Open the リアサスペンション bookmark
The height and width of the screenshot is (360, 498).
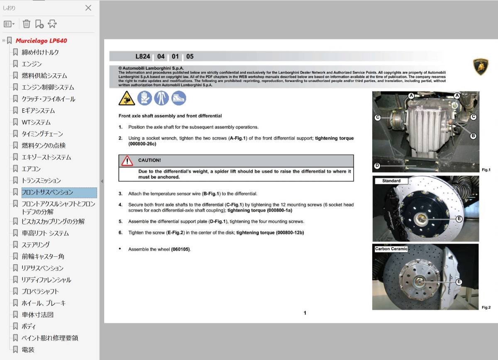[42, 268]
